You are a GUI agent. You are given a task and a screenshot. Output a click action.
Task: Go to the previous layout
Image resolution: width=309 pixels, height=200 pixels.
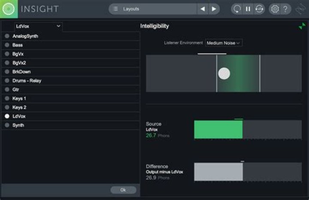click(x=203, y=9)
